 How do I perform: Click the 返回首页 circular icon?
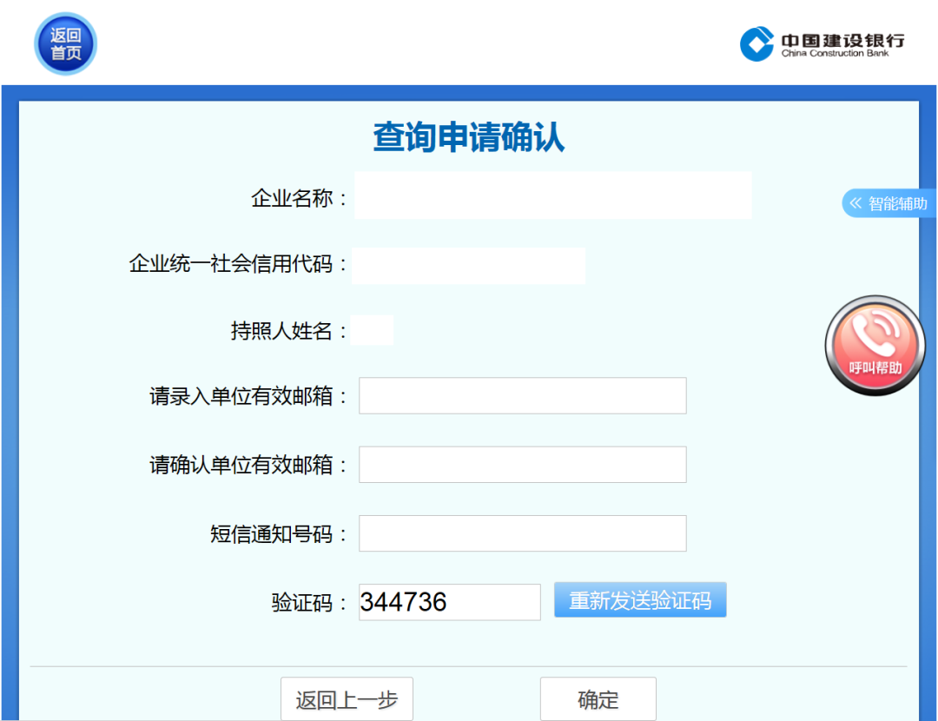pyautogui.click(x=64, y=43)
